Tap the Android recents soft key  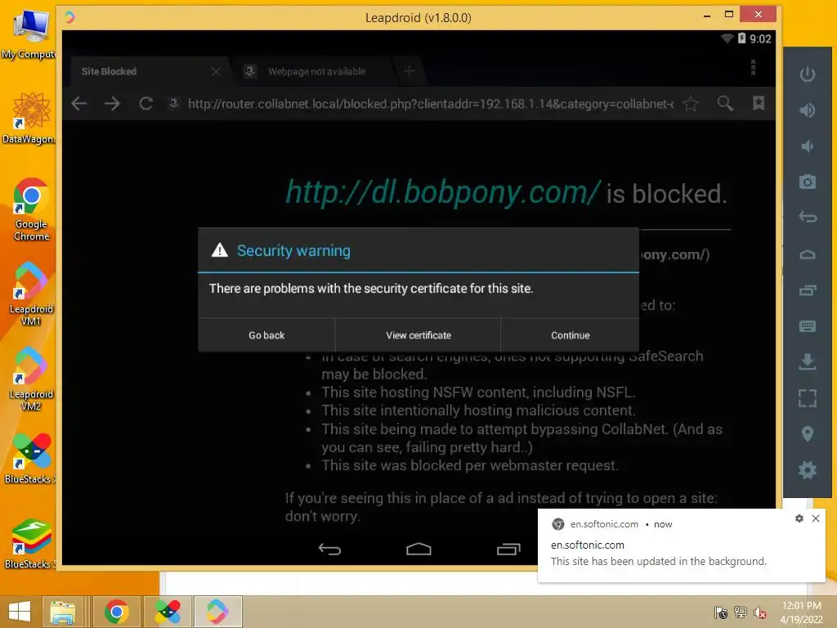click(508, 549)
